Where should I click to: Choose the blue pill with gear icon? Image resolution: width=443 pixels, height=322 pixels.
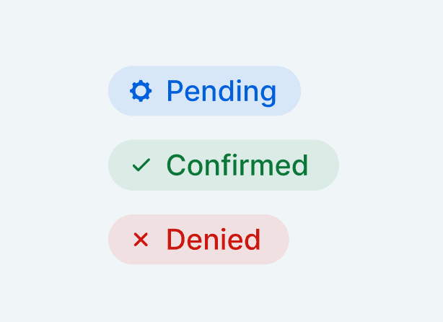[x=205, y=91]
